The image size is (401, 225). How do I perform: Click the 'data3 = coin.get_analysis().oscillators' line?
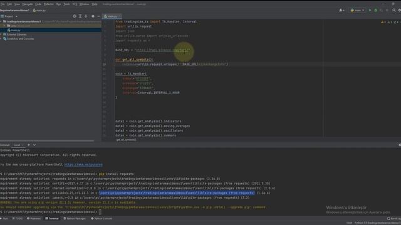pos(149,131)
